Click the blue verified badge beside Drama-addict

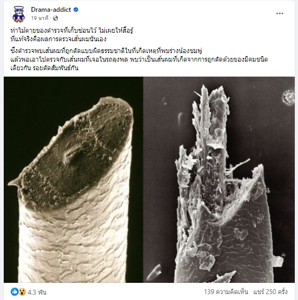(76, 10)
